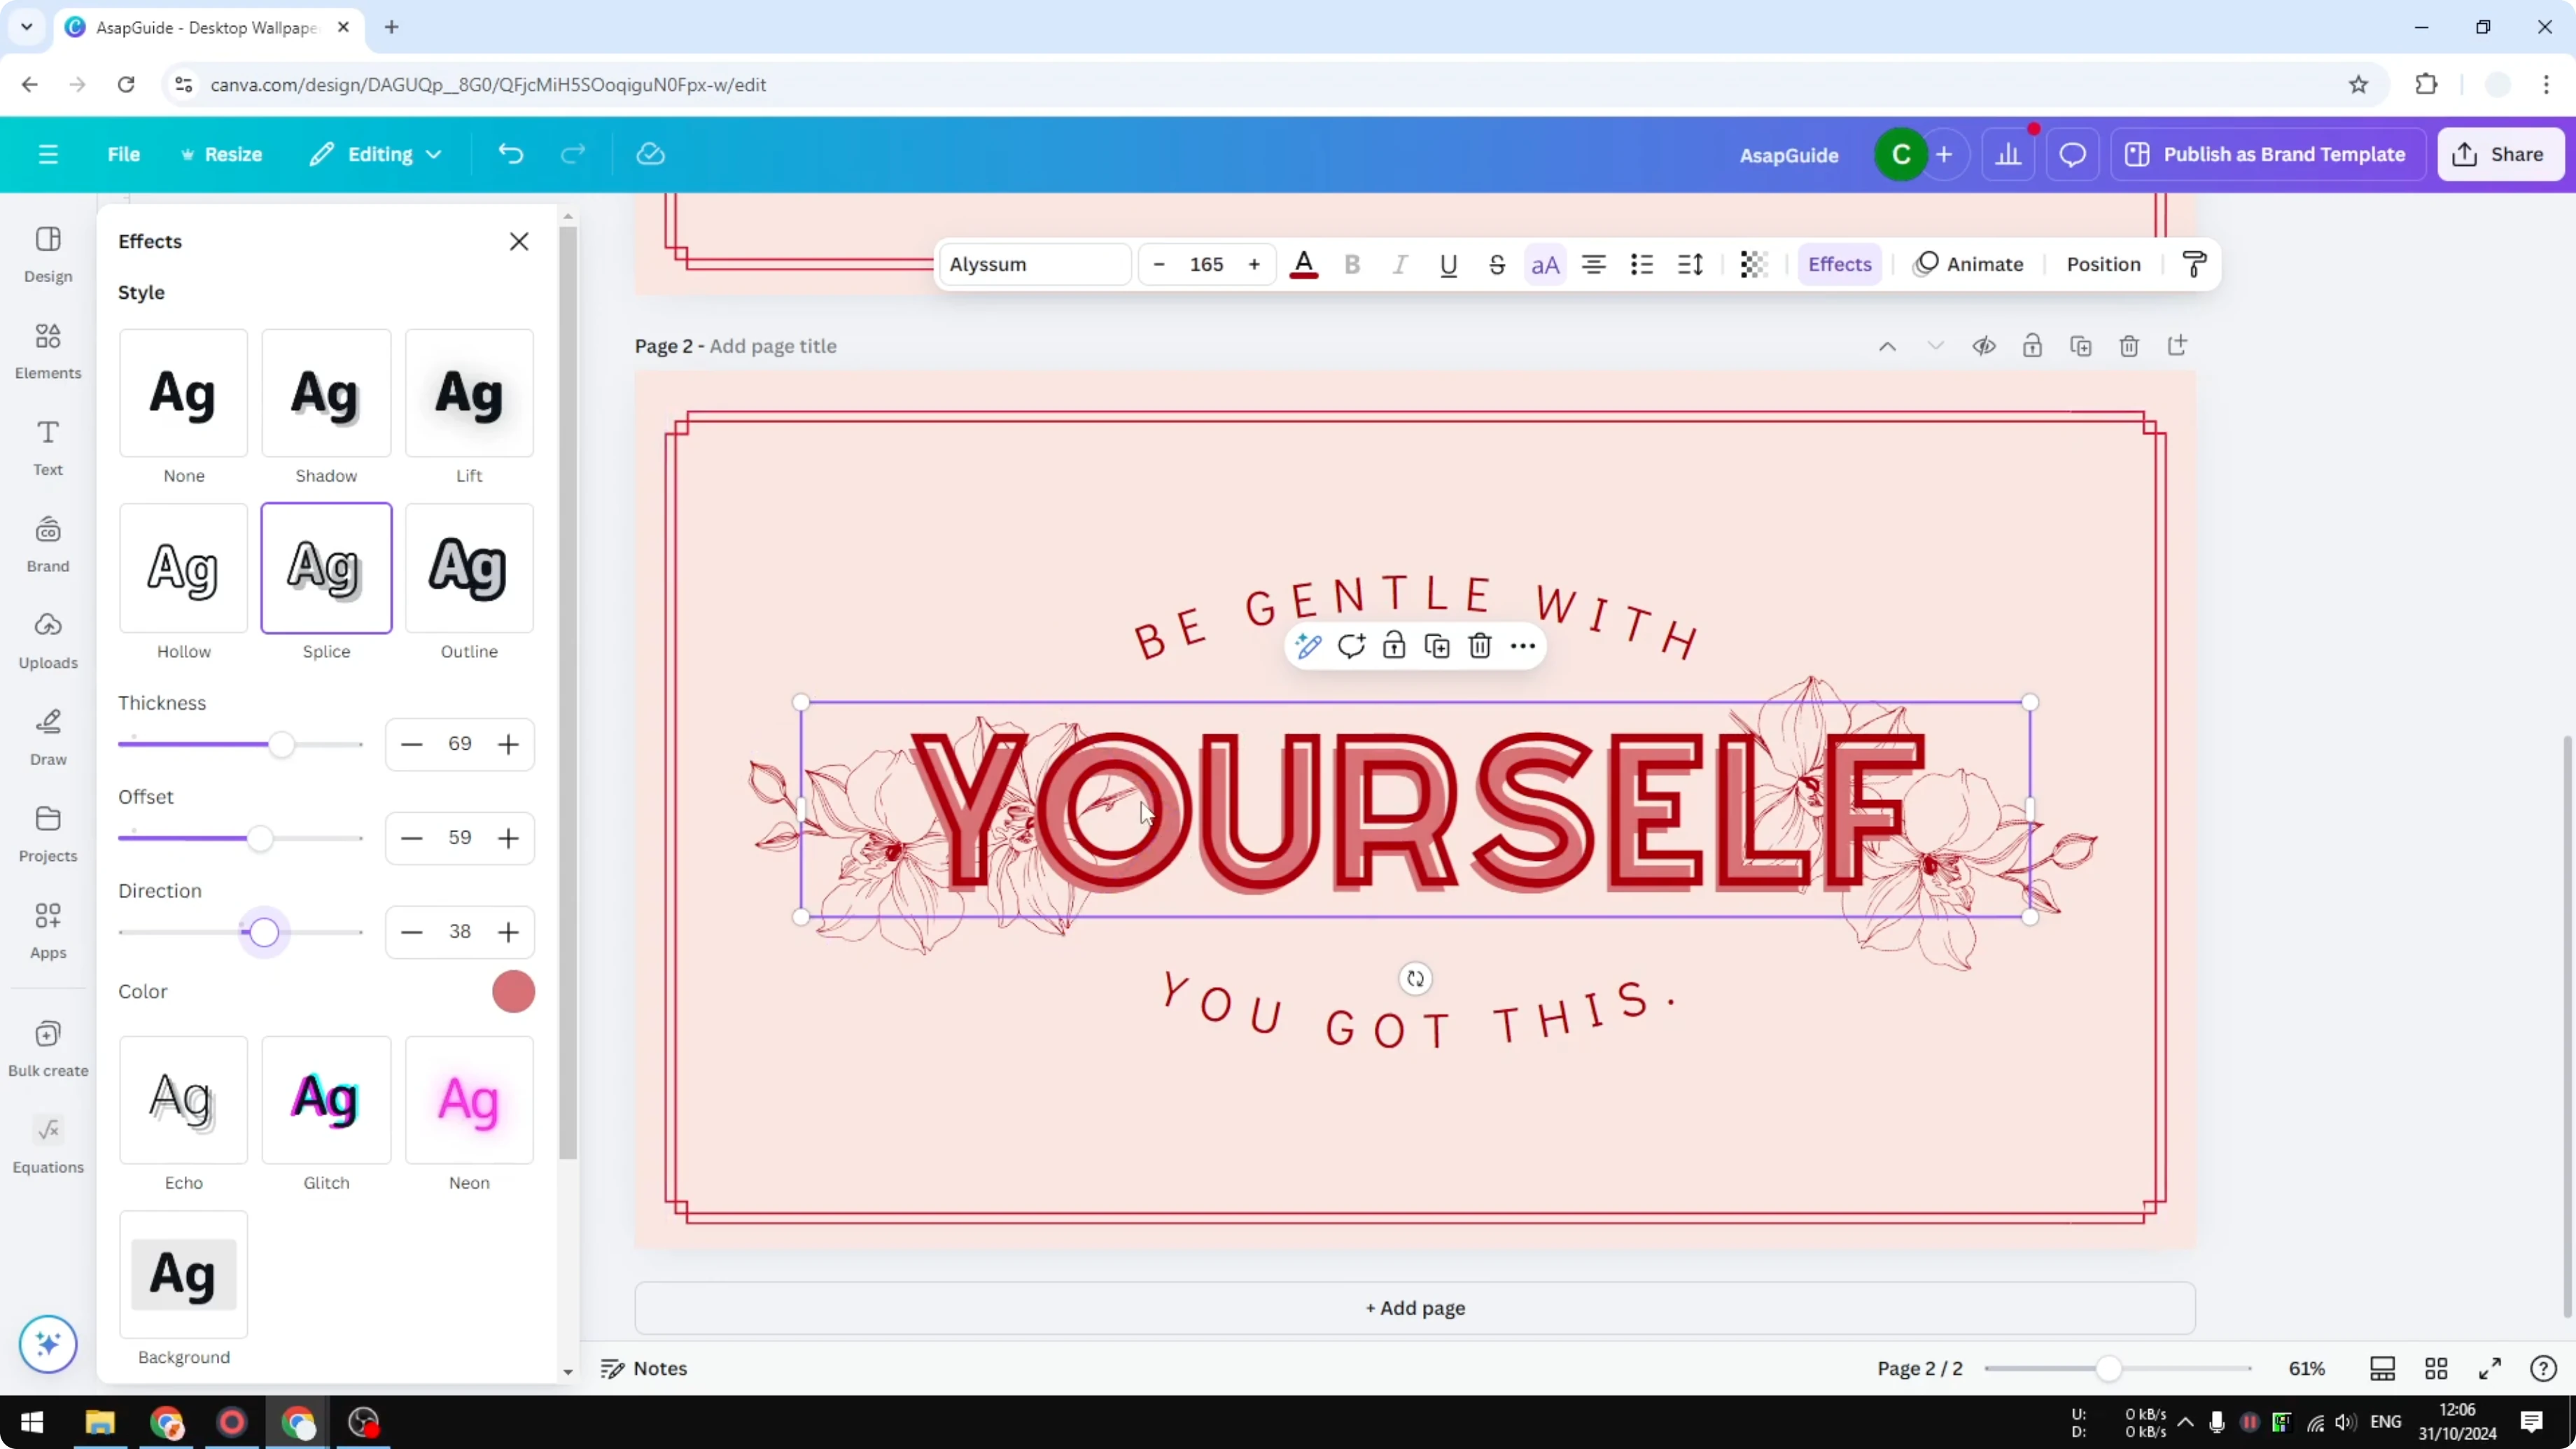Viewport: 2576px width, 1449px height.
Task: Open the red text effect color swatch
Action: [514, 991]
